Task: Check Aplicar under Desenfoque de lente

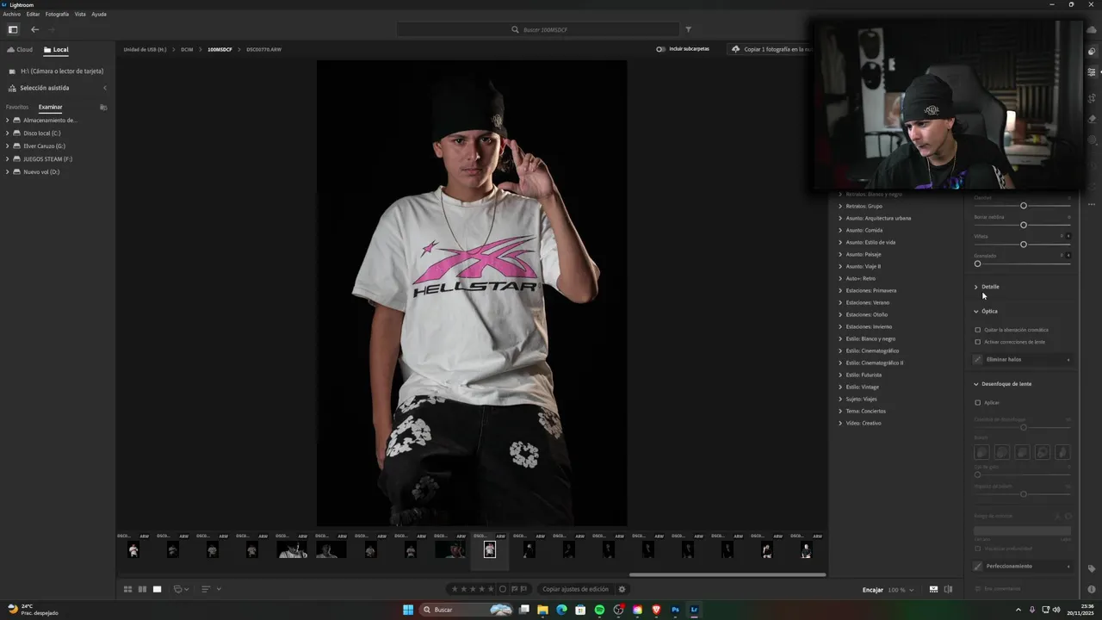Action: click(977, 402)
